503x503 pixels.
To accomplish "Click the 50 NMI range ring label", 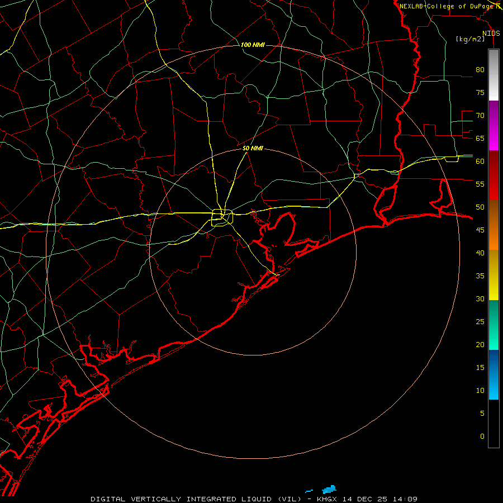I will (x=253, y=148).
